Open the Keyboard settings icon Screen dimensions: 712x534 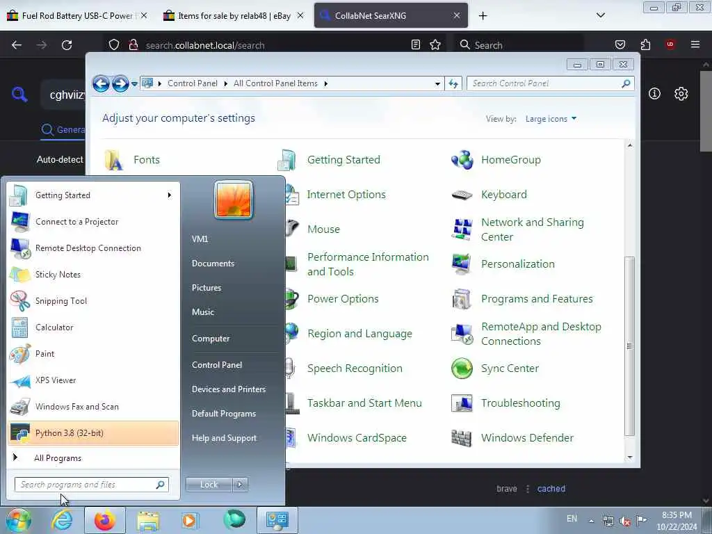point(462,195)
